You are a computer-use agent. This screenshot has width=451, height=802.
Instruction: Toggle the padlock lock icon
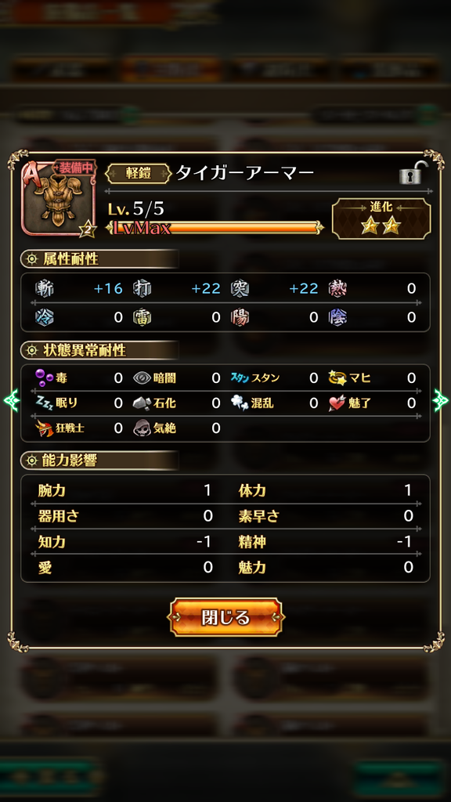tap(413, 173)
